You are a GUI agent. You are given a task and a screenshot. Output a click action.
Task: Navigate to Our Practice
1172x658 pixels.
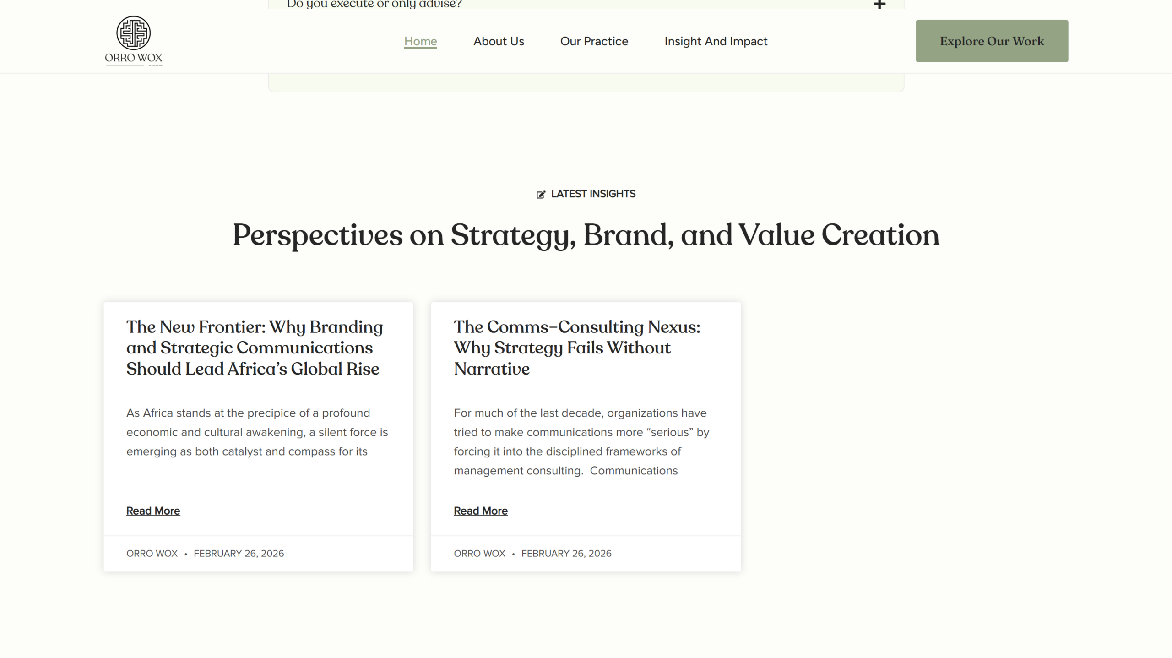tap(594, 41)
